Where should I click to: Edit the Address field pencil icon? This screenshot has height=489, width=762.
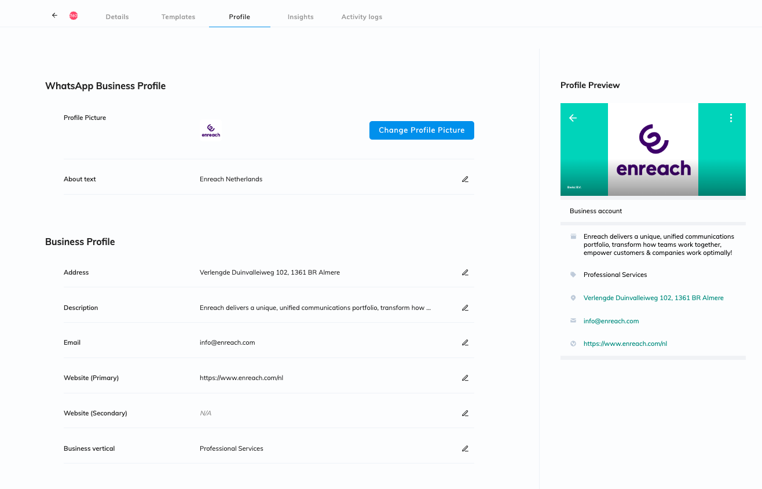465,273
